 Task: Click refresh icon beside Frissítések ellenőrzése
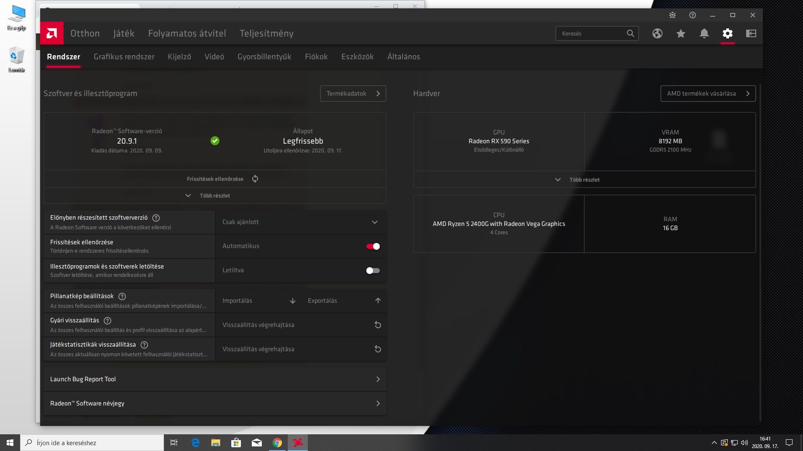click(x=255, y=179)
